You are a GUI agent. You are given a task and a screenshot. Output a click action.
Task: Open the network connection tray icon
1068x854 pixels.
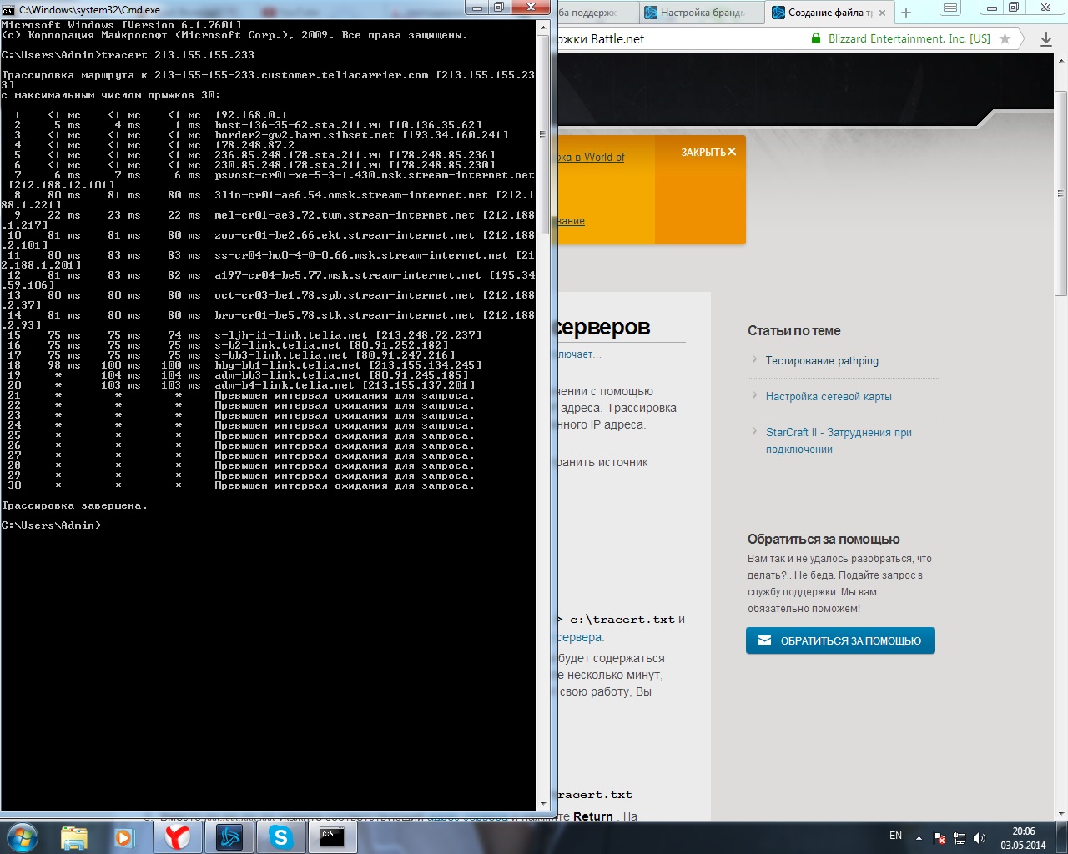tap(960, 838)
